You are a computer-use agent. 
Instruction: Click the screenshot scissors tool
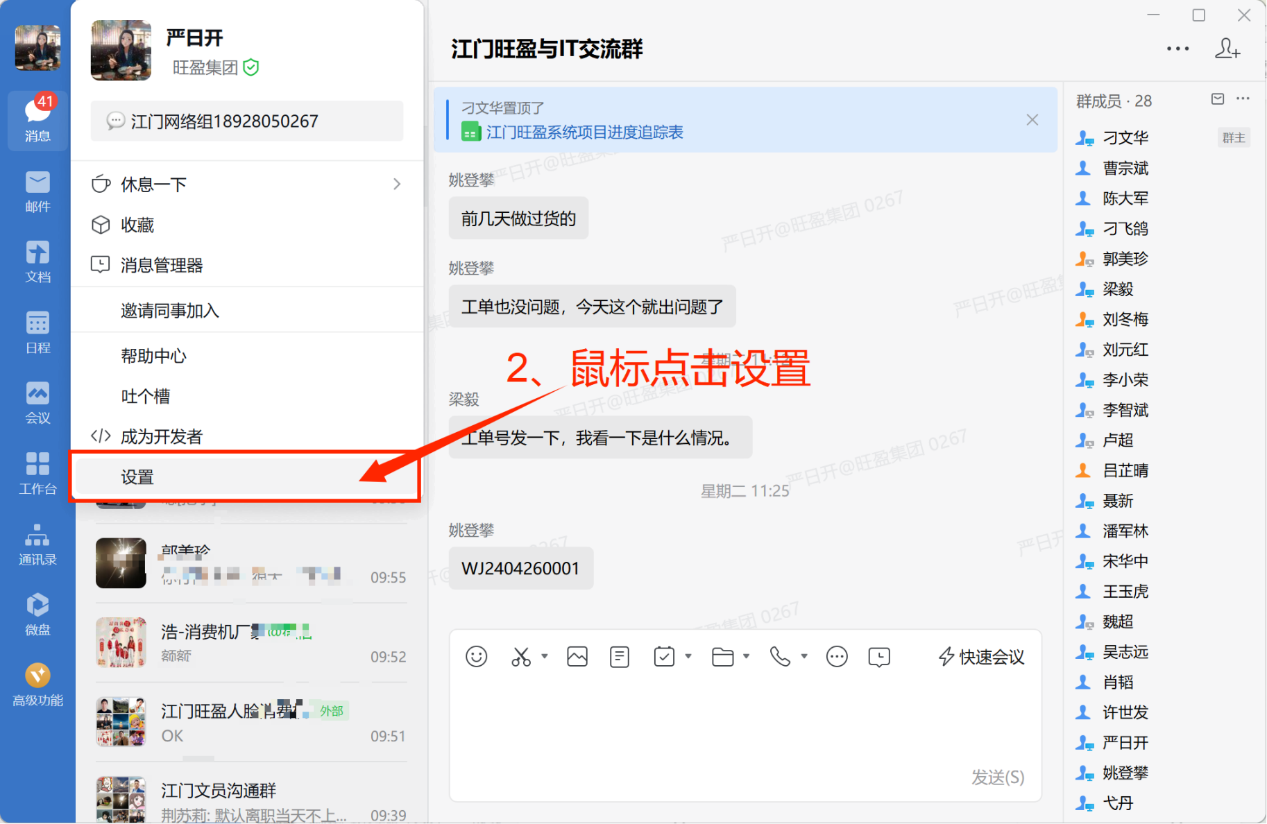coord(521,656)
